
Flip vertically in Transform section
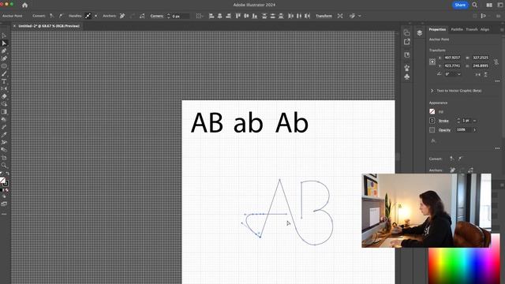click(x=485, y=74)
